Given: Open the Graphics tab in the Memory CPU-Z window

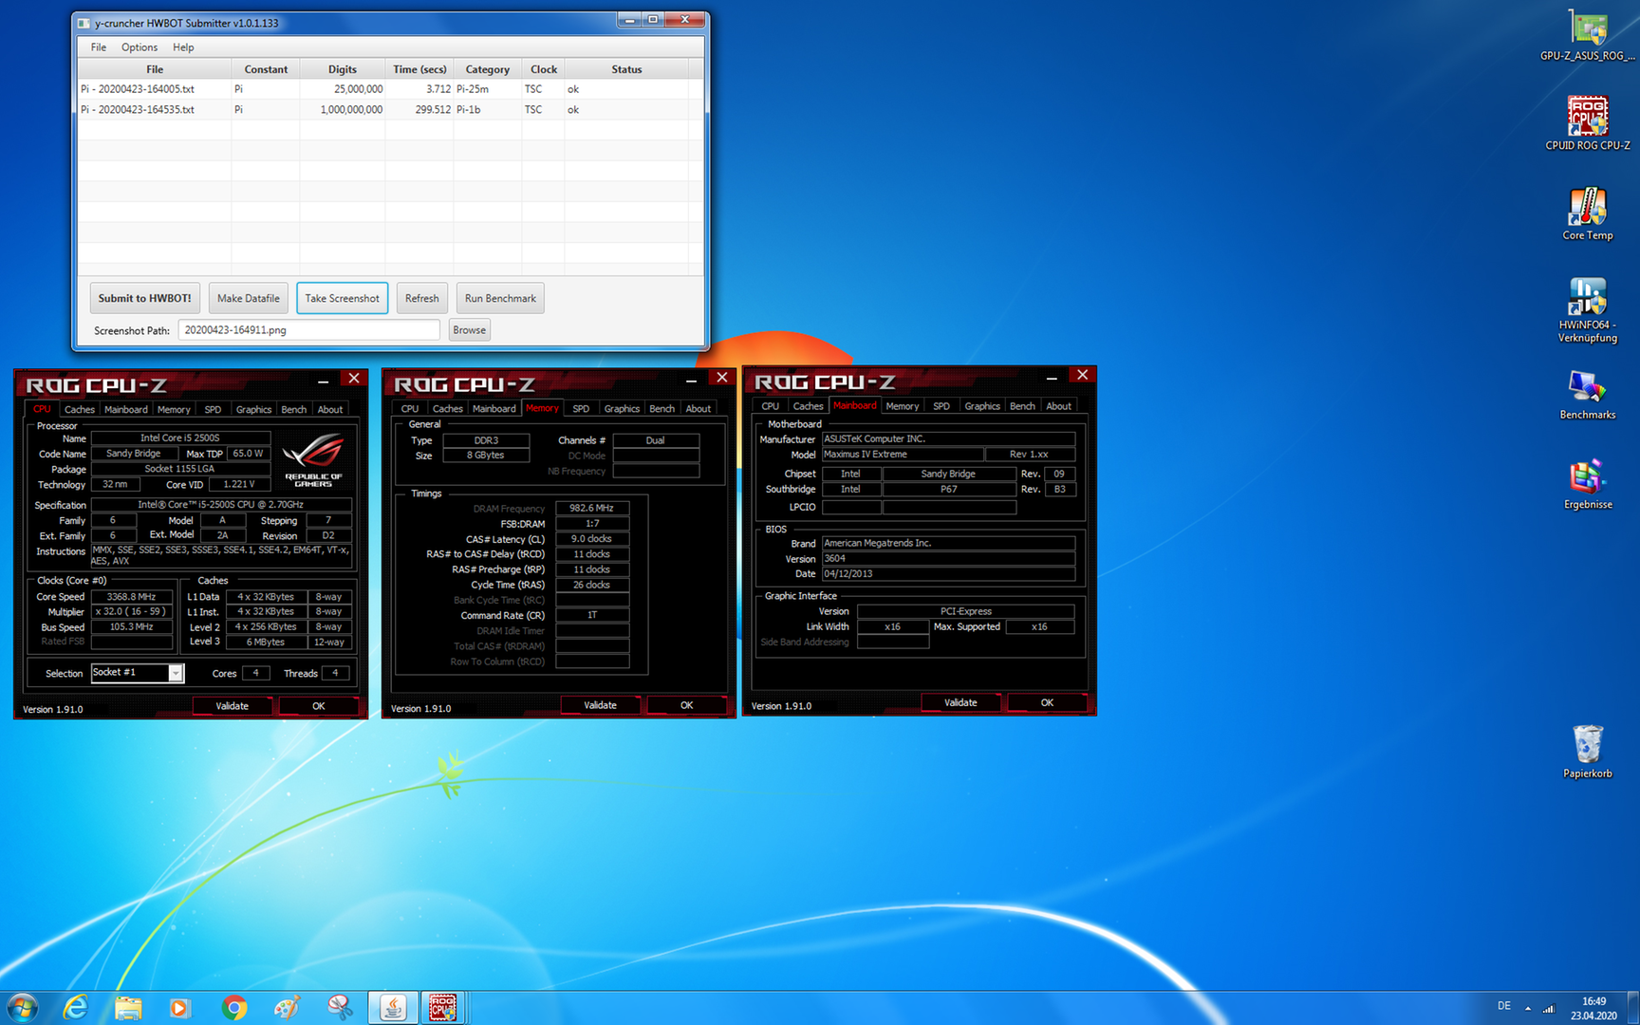Looking at the screenshot, I should coord(622,409).
